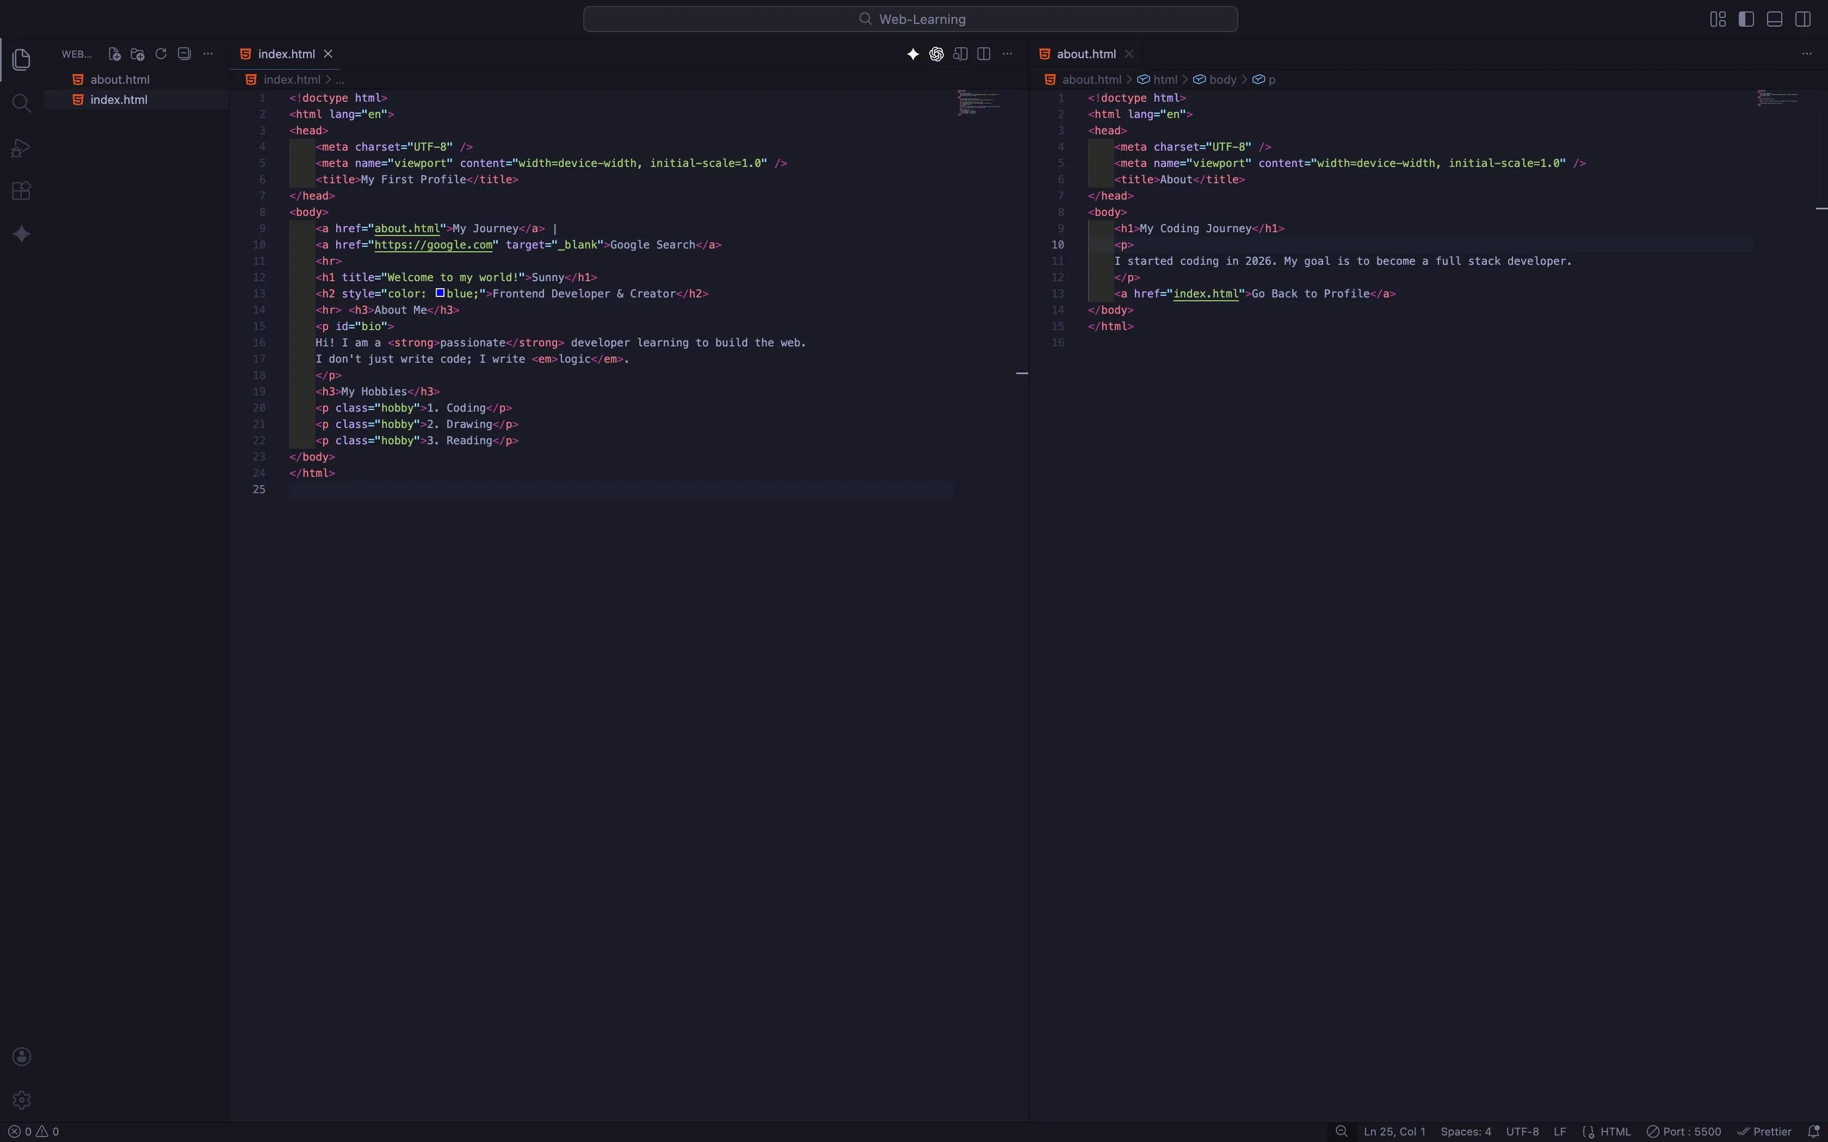
Task: Refresh the explorer file list
Action: (161, 54)
